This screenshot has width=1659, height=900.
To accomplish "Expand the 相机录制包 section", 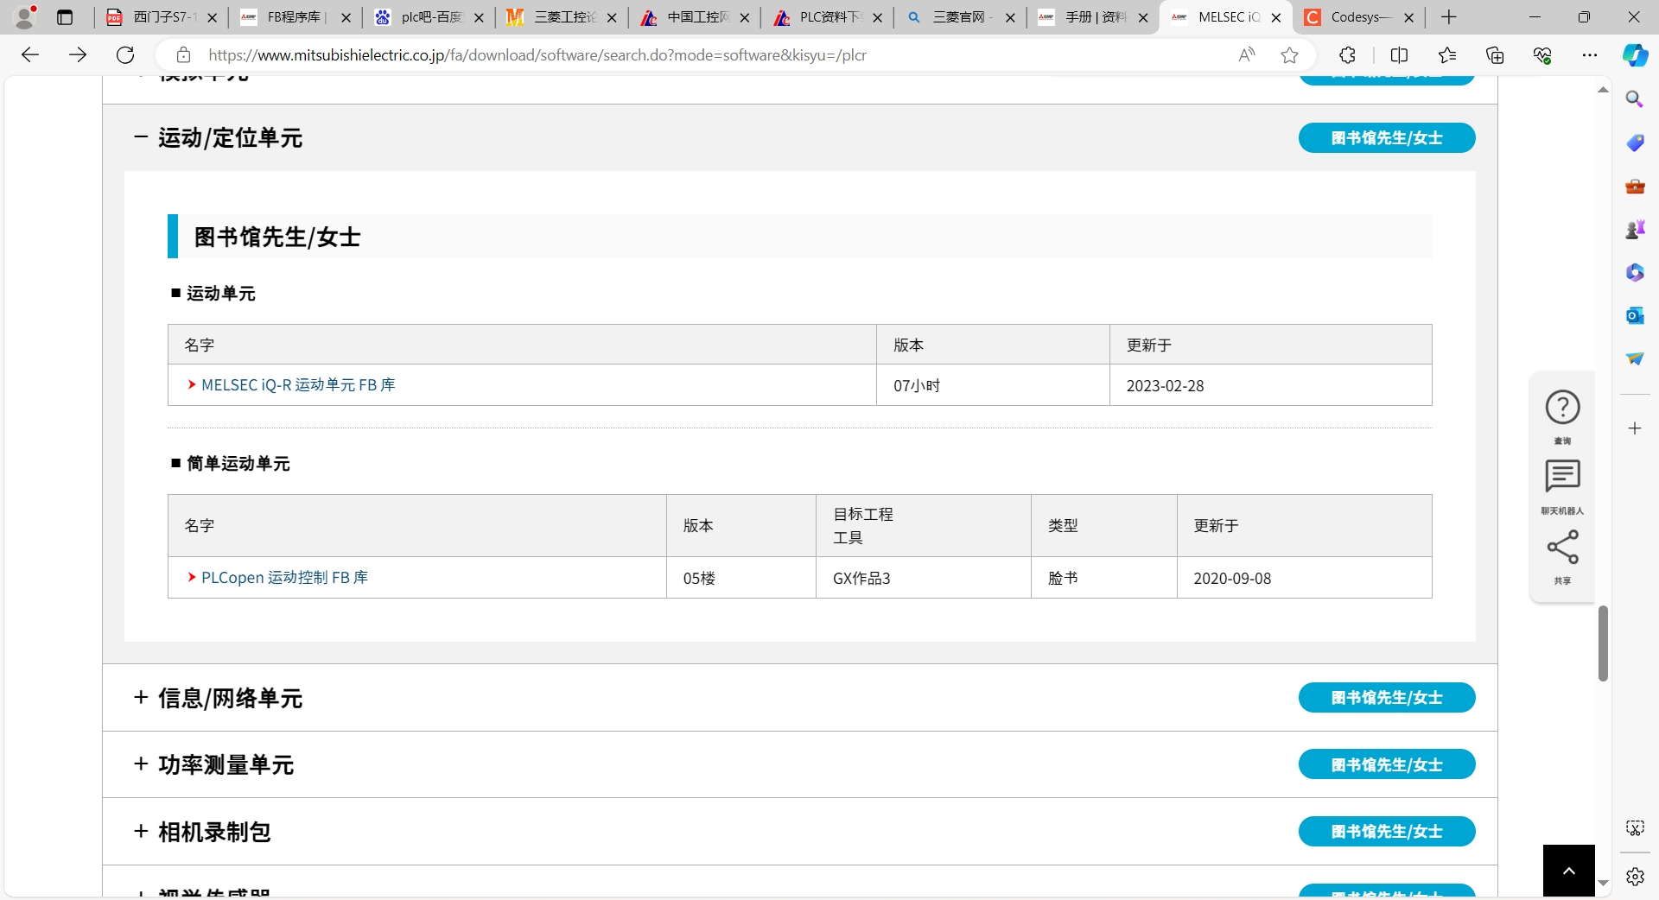I will pos(141,832).
